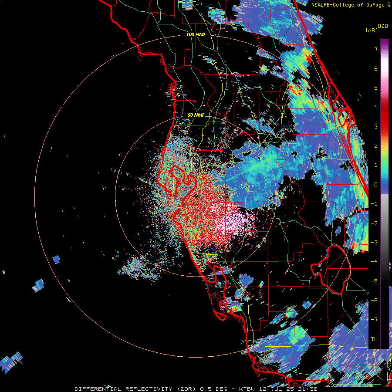Click the 7 value on color scale
Screen dimensions: 392x392
click(376, 49)
